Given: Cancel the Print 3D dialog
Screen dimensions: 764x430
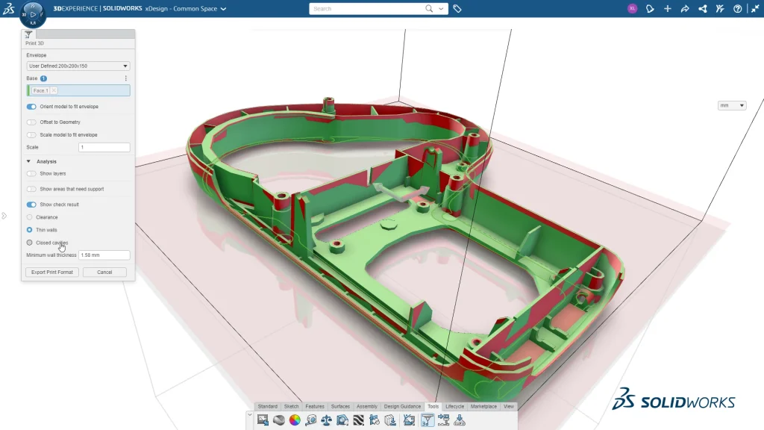Looking at the screenshot, I should 104,272.
